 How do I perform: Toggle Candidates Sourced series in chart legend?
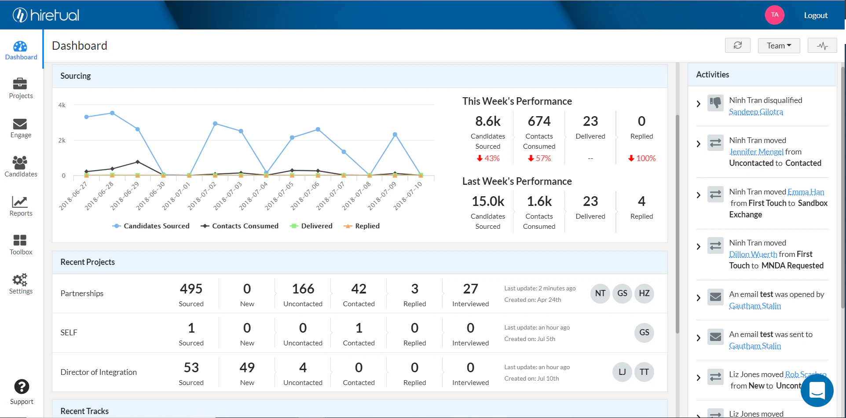[x=151, y=226]
